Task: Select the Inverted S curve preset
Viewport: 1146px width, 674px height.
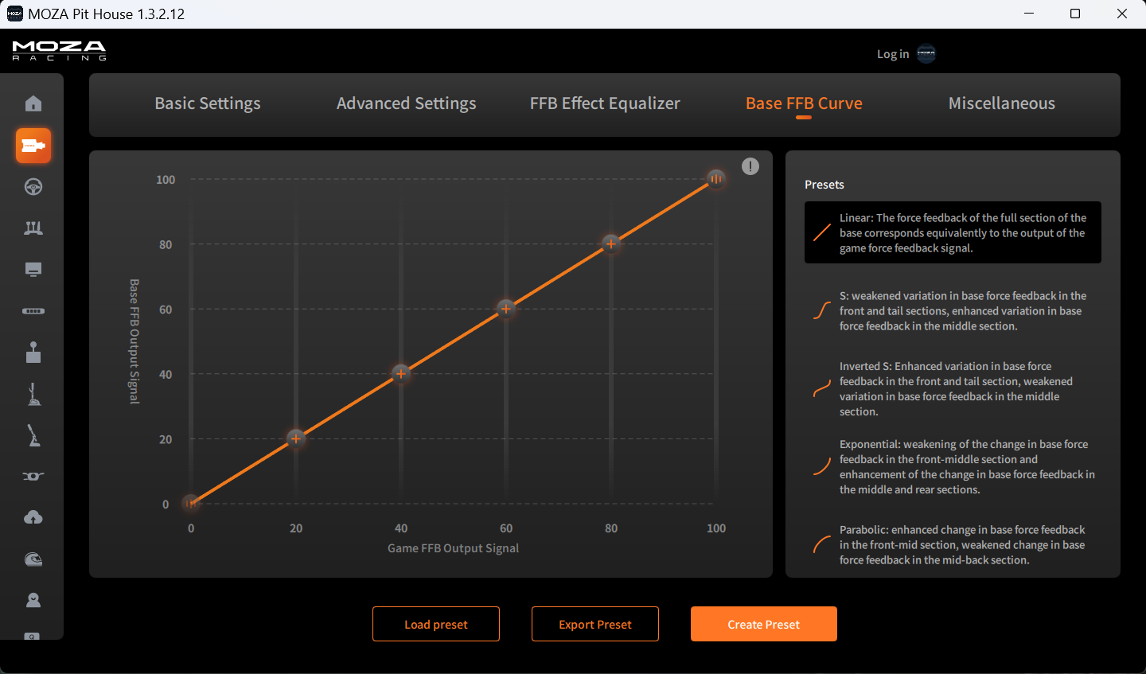Action: pyautogui.click(x=953, y=389)
